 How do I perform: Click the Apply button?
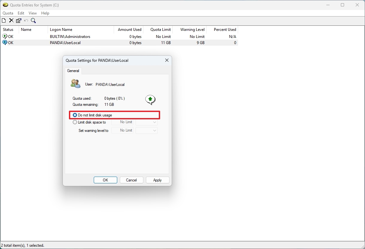(157, 180)
